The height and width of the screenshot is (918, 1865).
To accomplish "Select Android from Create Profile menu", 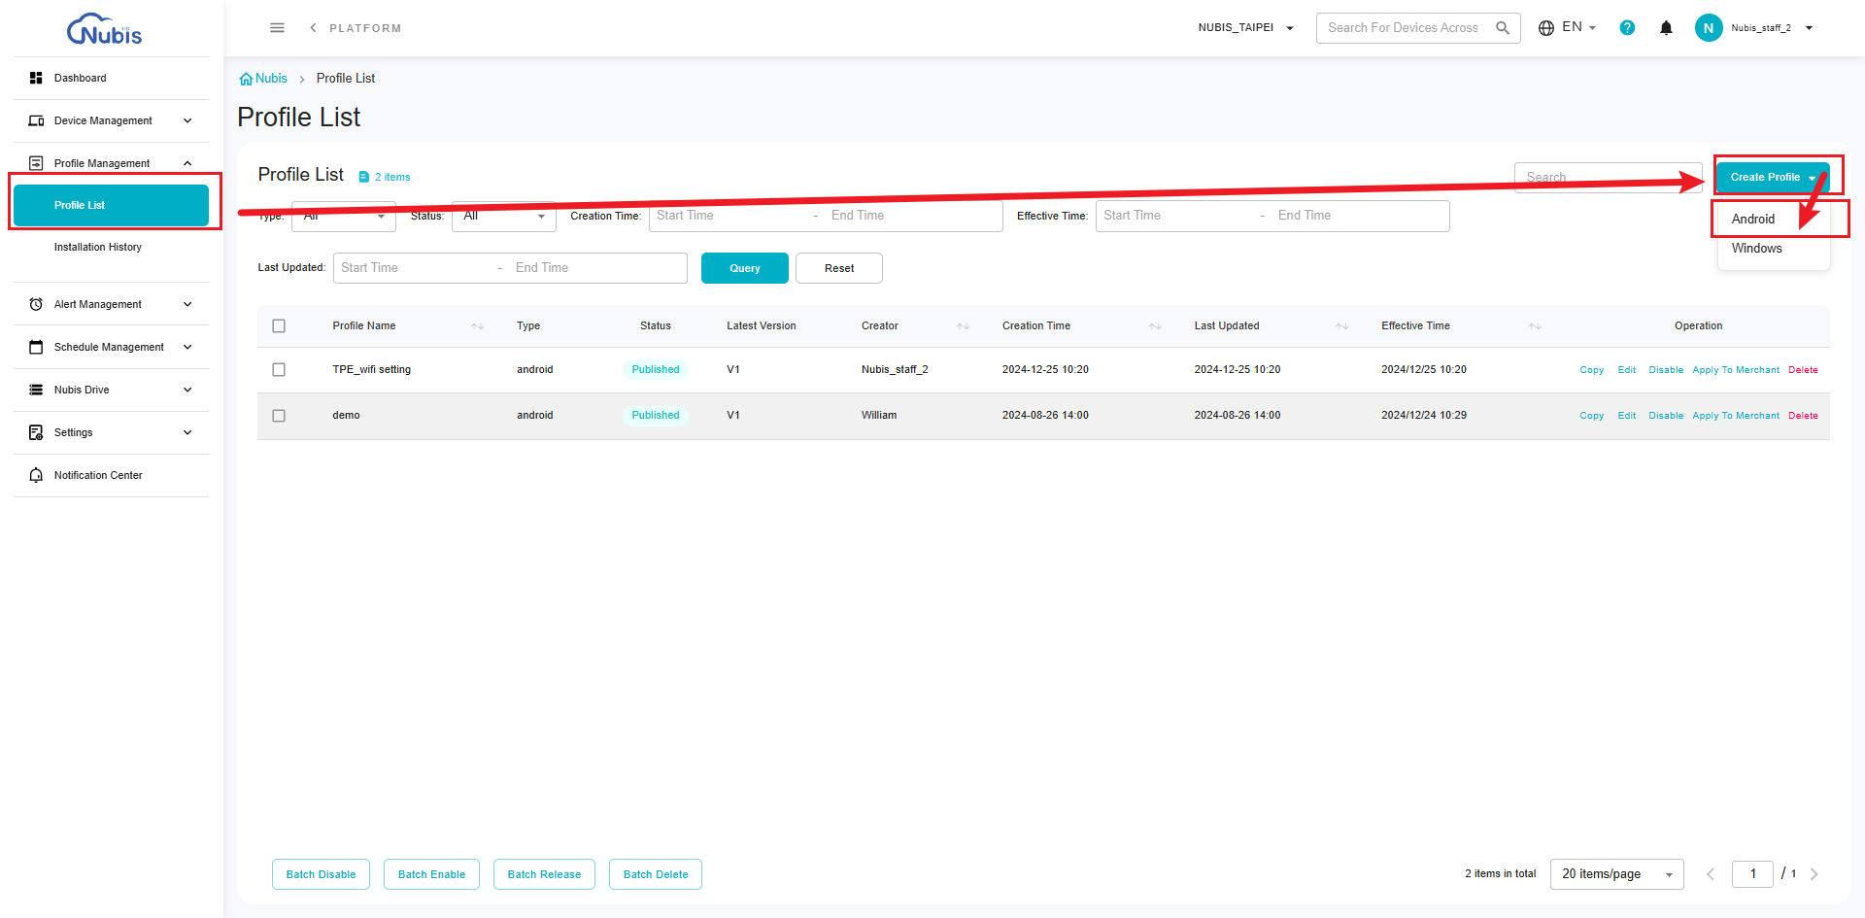I will pyautogui.click(x=1753, y=219).
